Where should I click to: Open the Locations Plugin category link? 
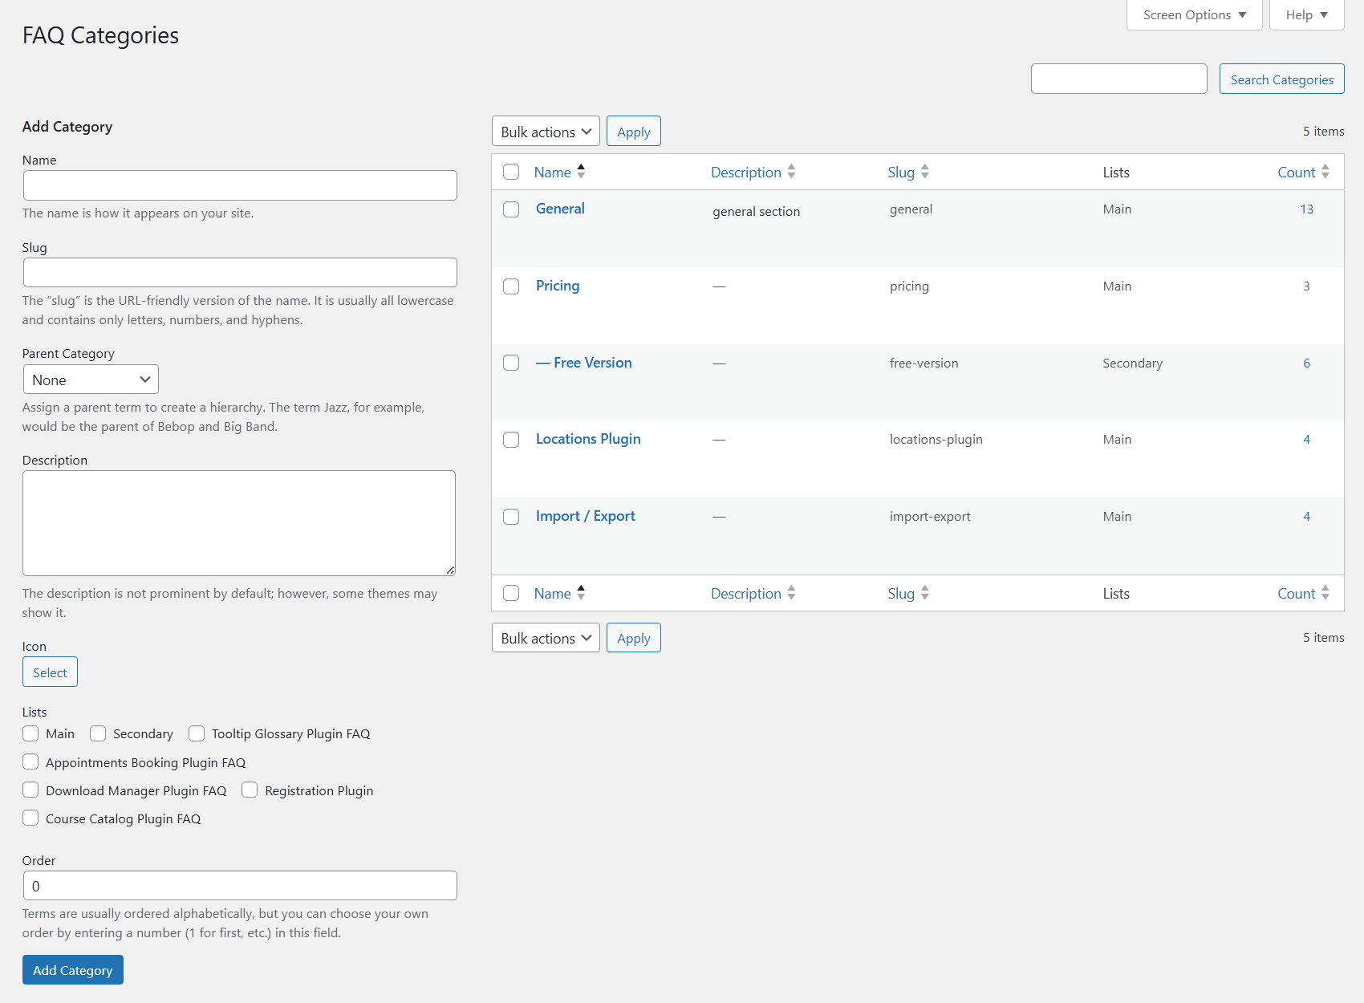coord(588,439)
